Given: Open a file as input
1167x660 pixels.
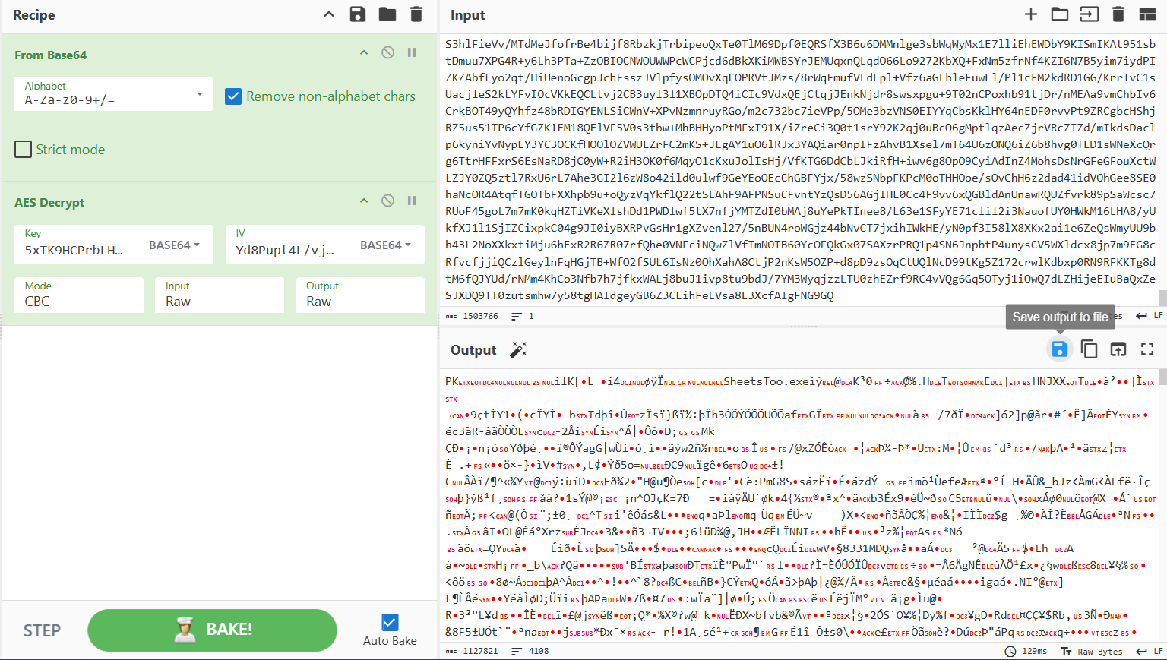Looking at the screenshot, I should [x=1060, y=14].
